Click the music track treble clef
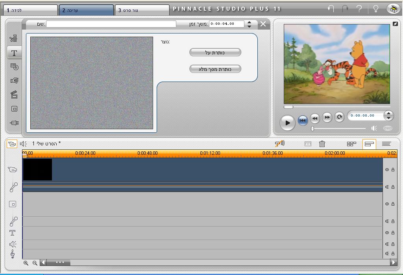The height and width of the screenshot is (275, 403). [x=12, y=254]
